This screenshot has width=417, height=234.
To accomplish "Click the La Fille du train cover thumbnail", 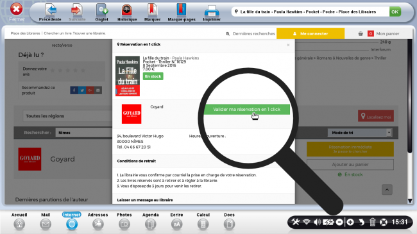I will (128, 76).
